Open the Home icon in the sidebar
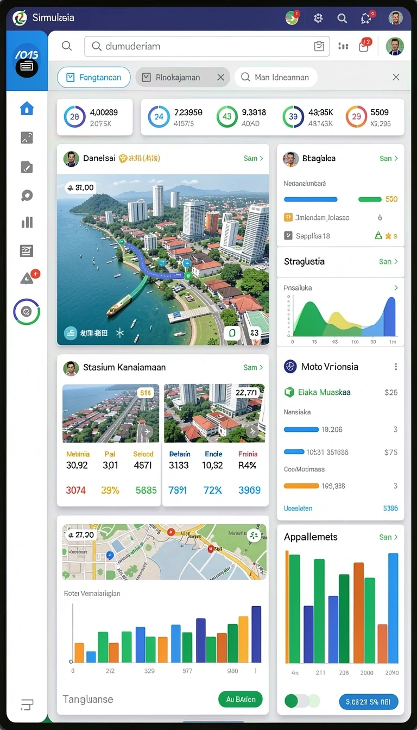 [27, 109]
